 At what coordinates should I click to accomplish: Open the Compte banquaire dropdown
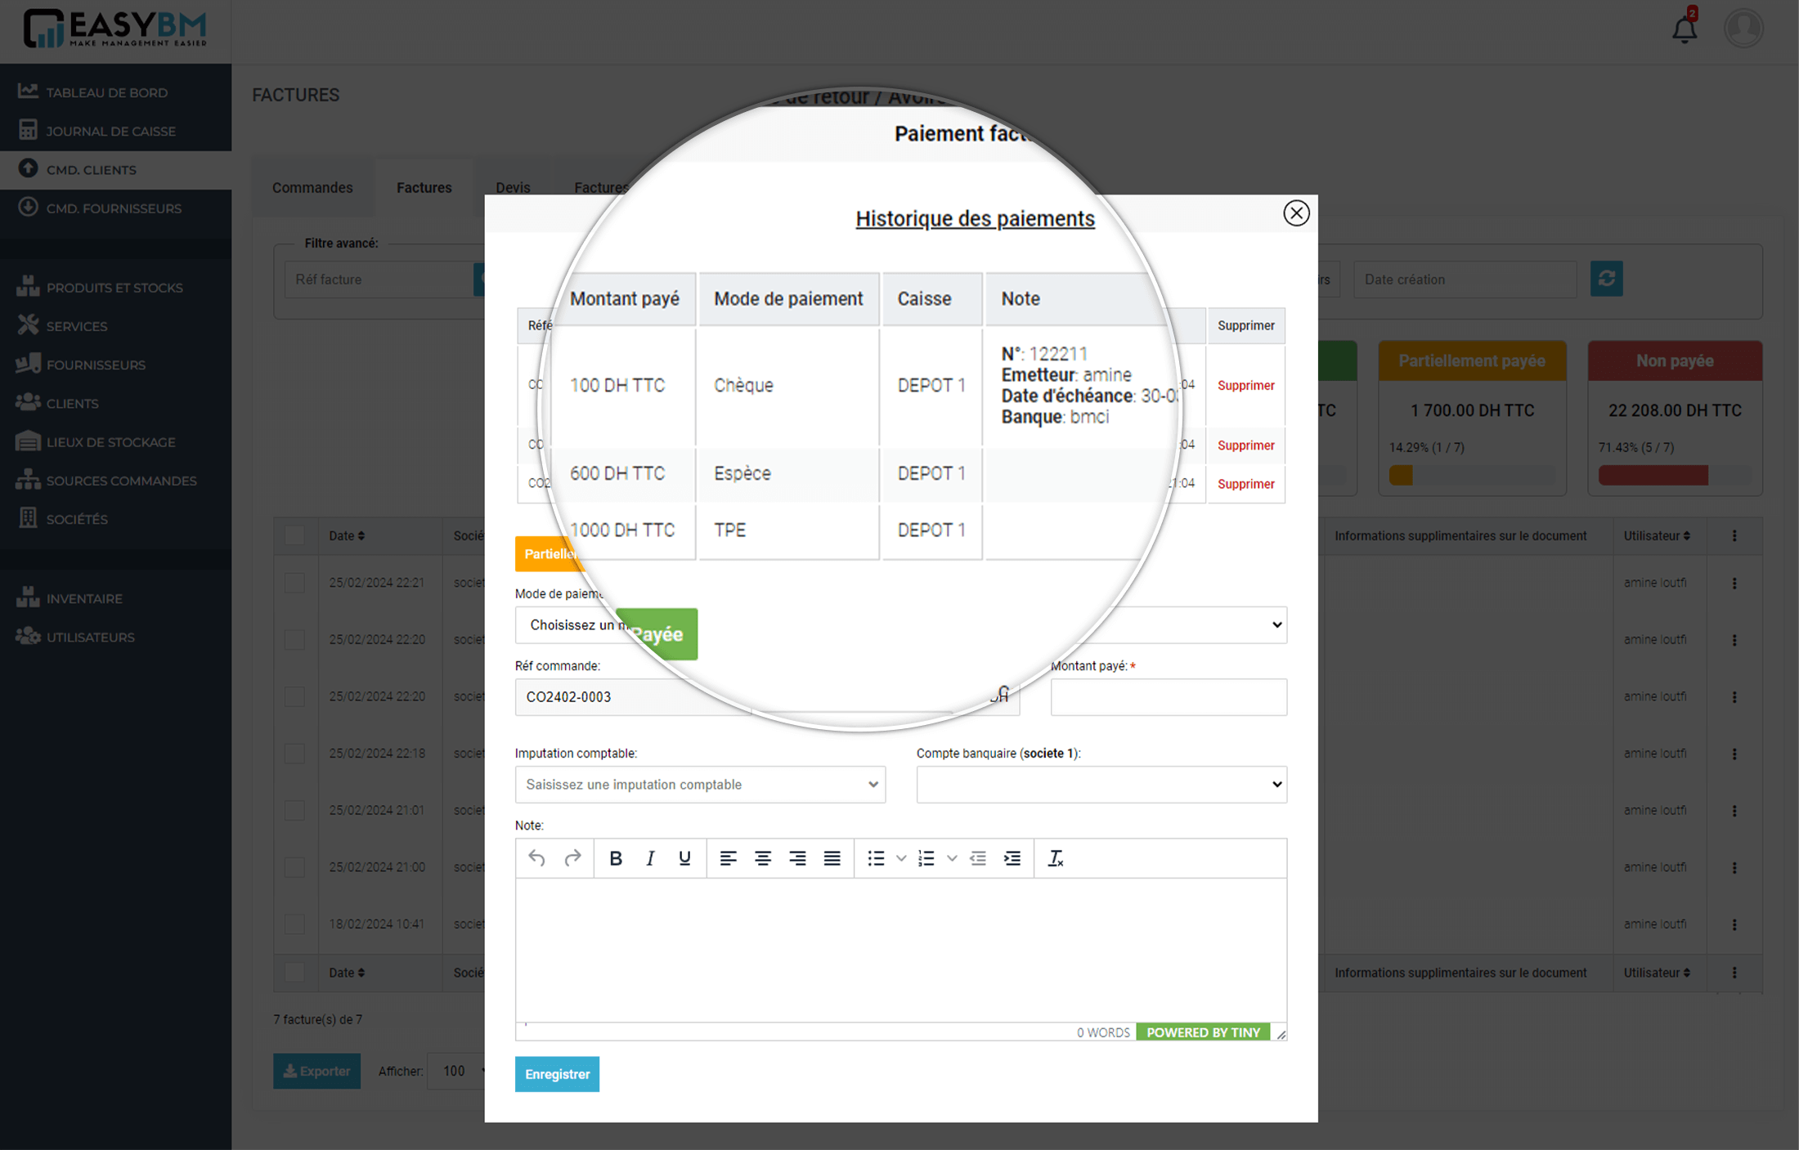(x=1101, y=784)
